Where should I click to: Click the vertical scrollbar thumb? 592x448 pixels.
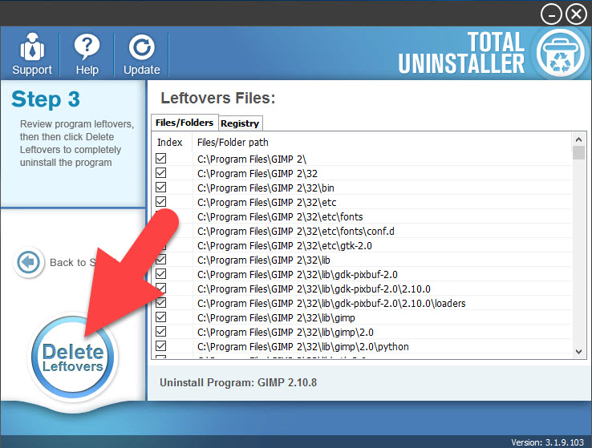coord(579,153)
